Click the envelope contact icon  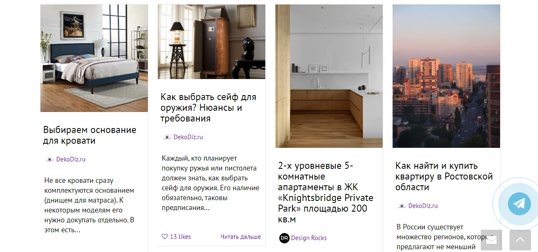[x=491, y=240]
